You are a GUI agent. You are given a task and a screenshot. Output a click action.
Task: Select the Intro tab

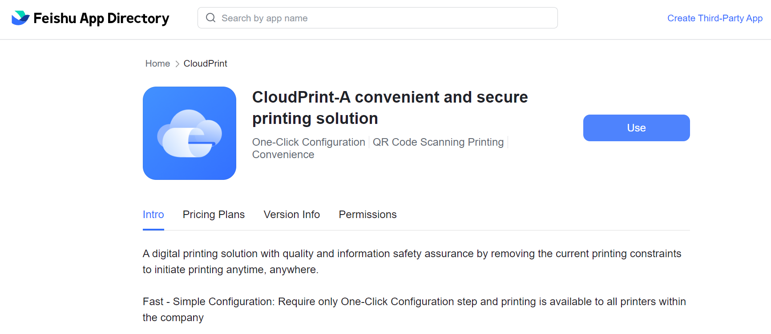153,215
